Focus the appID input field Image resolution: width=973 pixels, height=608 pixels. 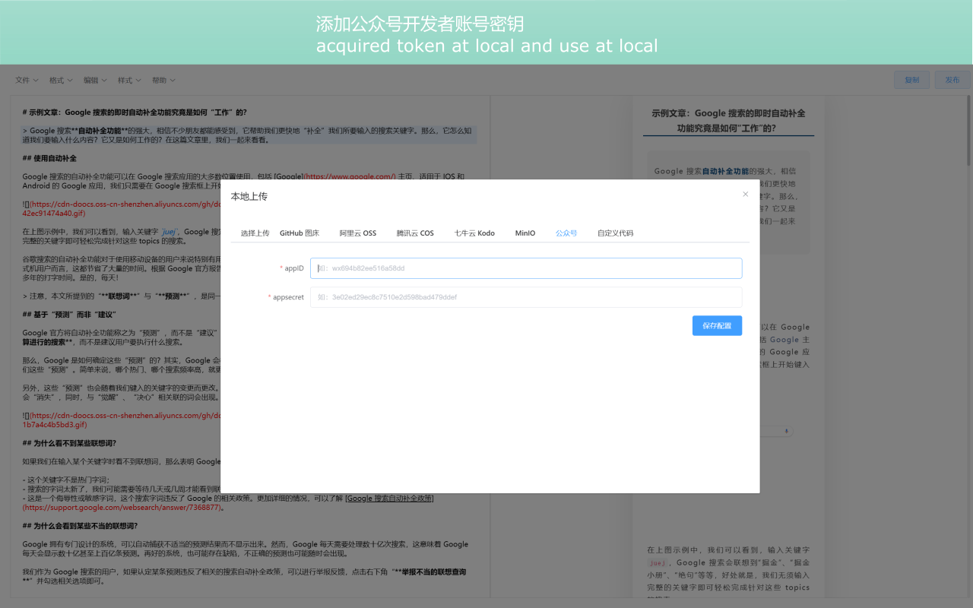coord(526,268)
